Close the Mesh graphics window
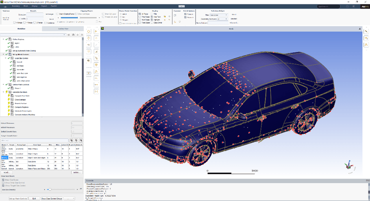 [x=360, y=29]
